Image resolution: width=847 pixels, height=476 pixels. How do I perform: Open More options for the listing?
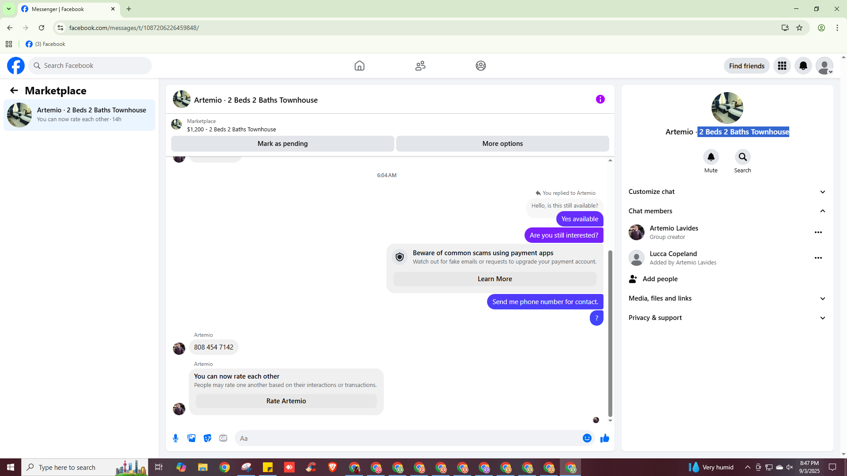[502, 144]
